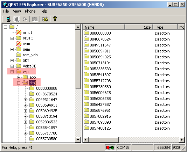
Task: Expand tree folder 0050694911
Action: (x=25, y=105)
